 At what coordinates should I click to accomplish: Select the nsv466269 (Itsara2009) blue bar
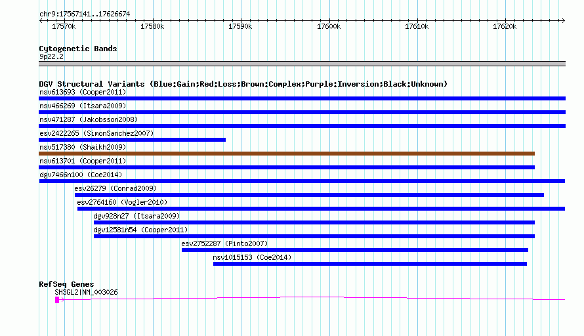pyautogui.click(x=302, y=112)
